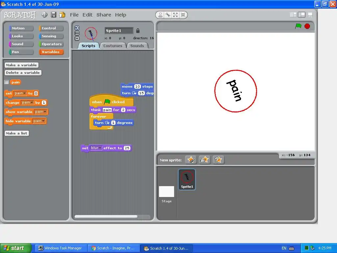Image resolution: width=337 pixels, height=253 pixels.
Task: Click the red stop sign button
Action: coord(307,26)
